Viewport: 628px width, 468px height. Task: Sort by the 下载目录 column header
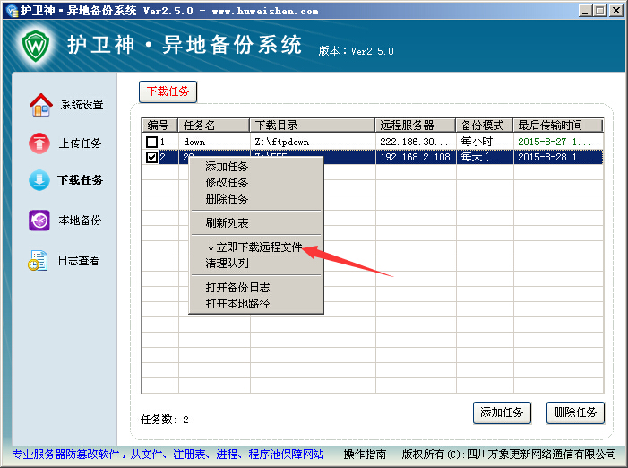[313, 125]
